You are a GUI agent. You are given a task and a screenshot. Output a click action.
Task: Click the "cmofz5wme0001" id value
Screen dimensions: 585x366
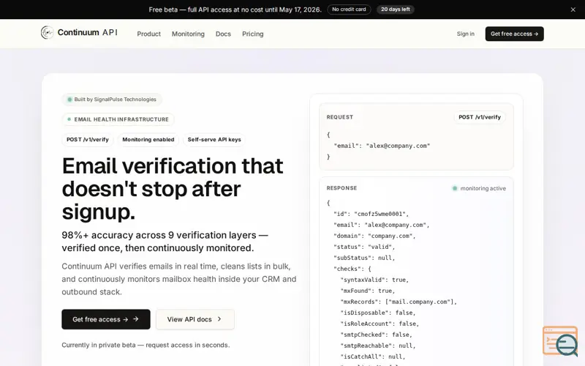(x=380, y=214)
